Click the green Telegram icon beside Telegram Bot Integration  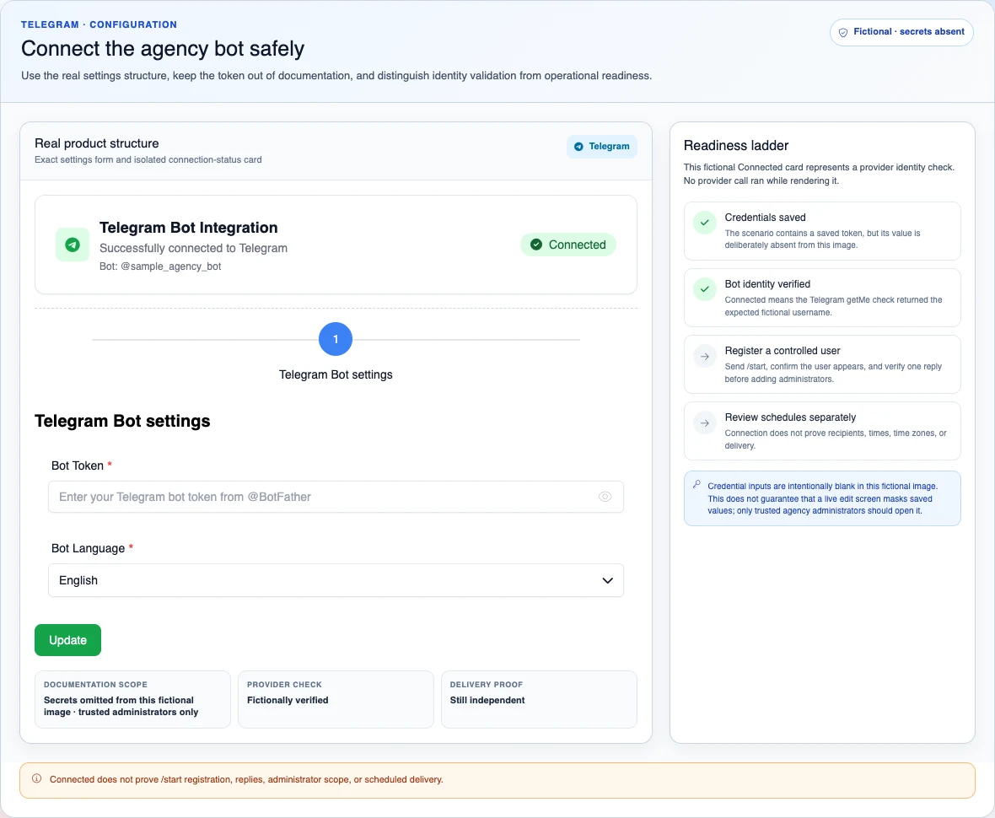point(73,245)
